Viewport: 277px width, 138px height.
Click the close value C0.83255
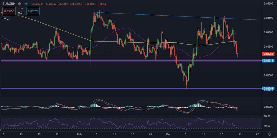click(x=76, y=4)
